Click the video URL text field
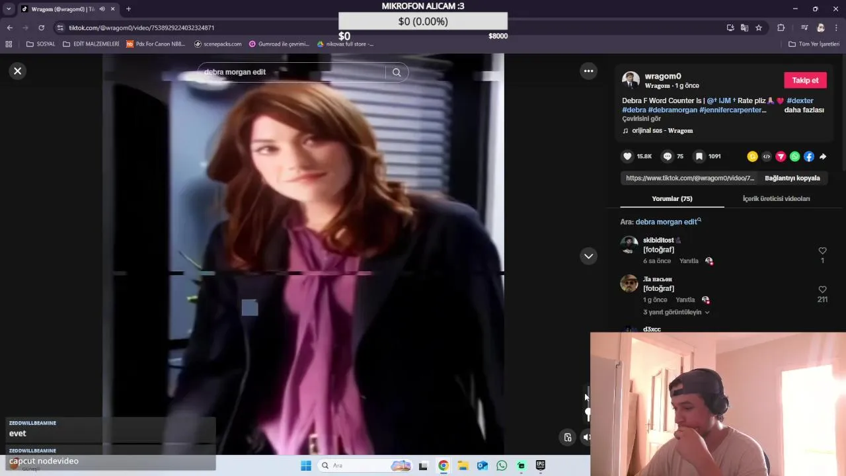The width and height of the screenshot is (846, 476). pyautogui.click(x=690, y=178)
